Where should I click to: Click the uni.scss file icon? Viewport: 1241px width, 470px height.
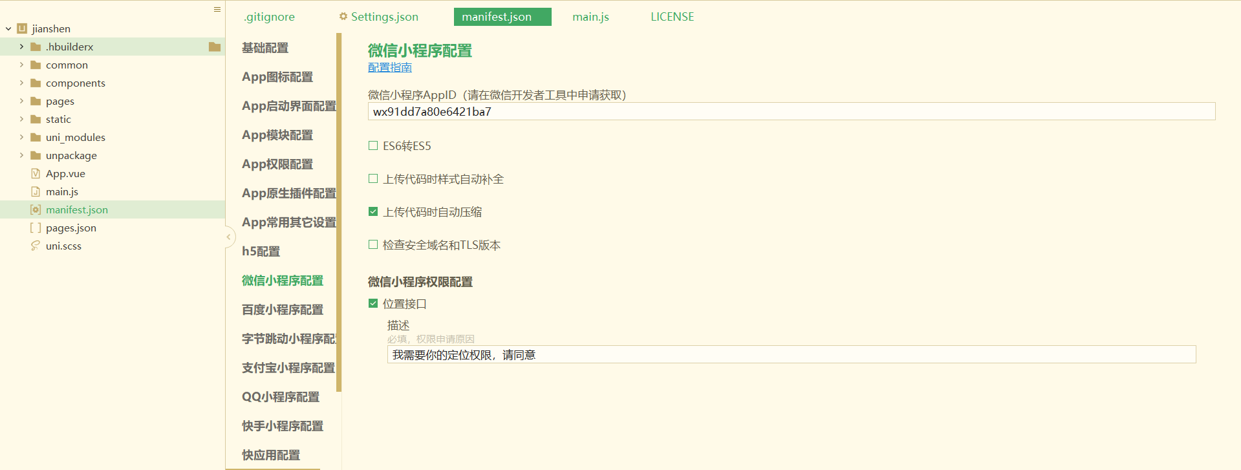coord(36,246)
